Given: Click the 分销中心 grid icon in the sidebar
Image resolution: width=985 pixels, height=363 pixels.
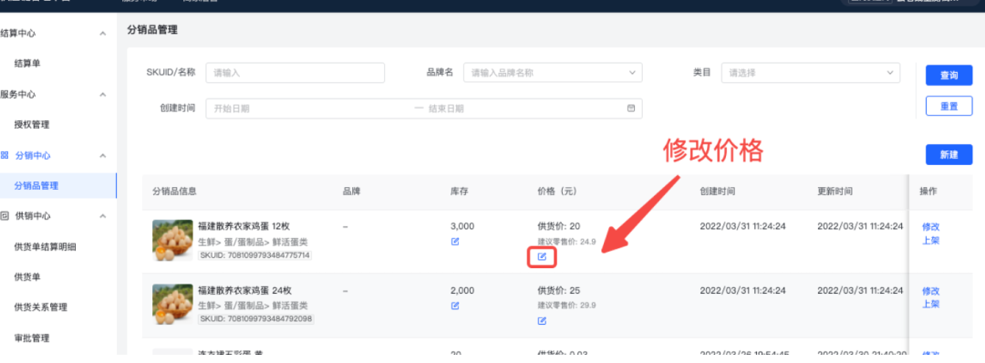Looking at the screenshot, I should click(5, 154).
